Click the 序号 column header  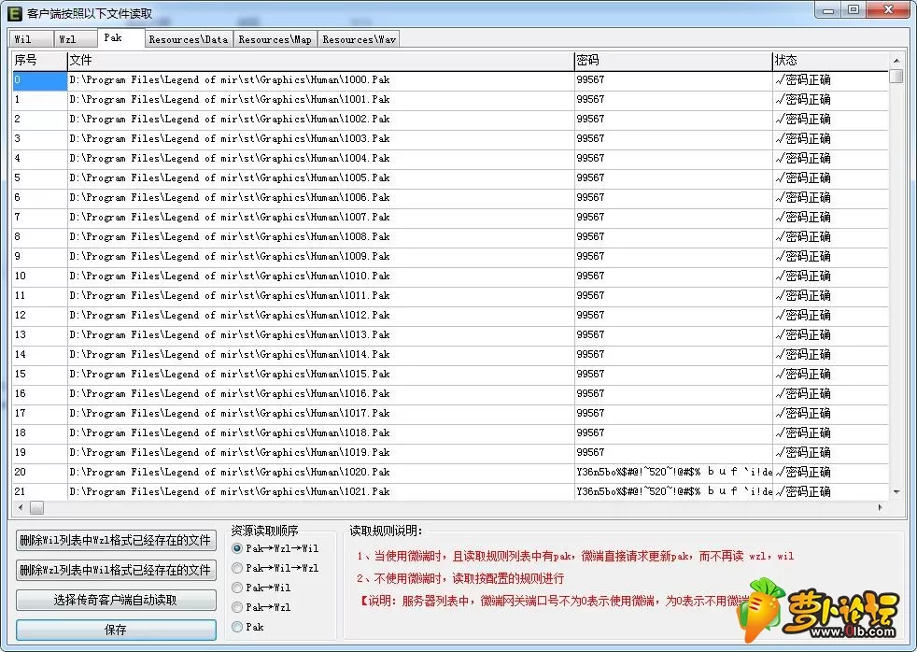pyautogui.click(x=40, y=60)
